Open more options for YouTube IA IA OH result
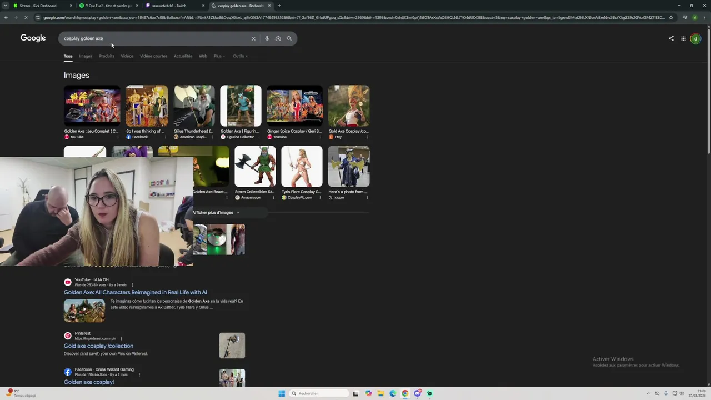This screenshot has height=400, width=711. coord(132,285)
